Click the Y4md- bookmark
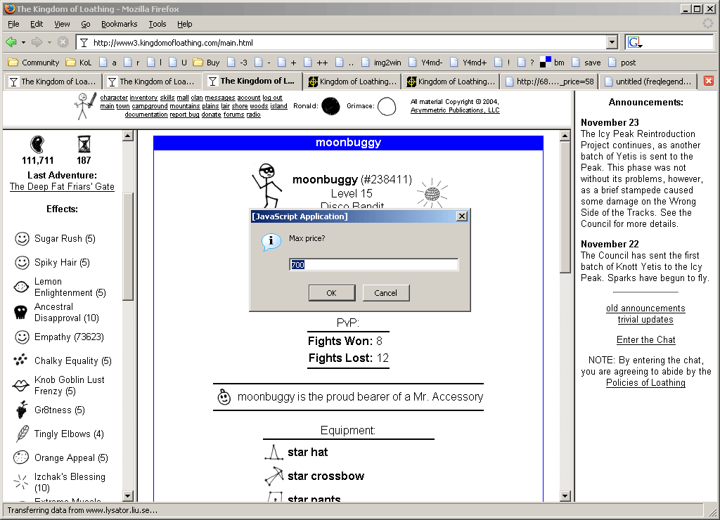 [425, 63]
